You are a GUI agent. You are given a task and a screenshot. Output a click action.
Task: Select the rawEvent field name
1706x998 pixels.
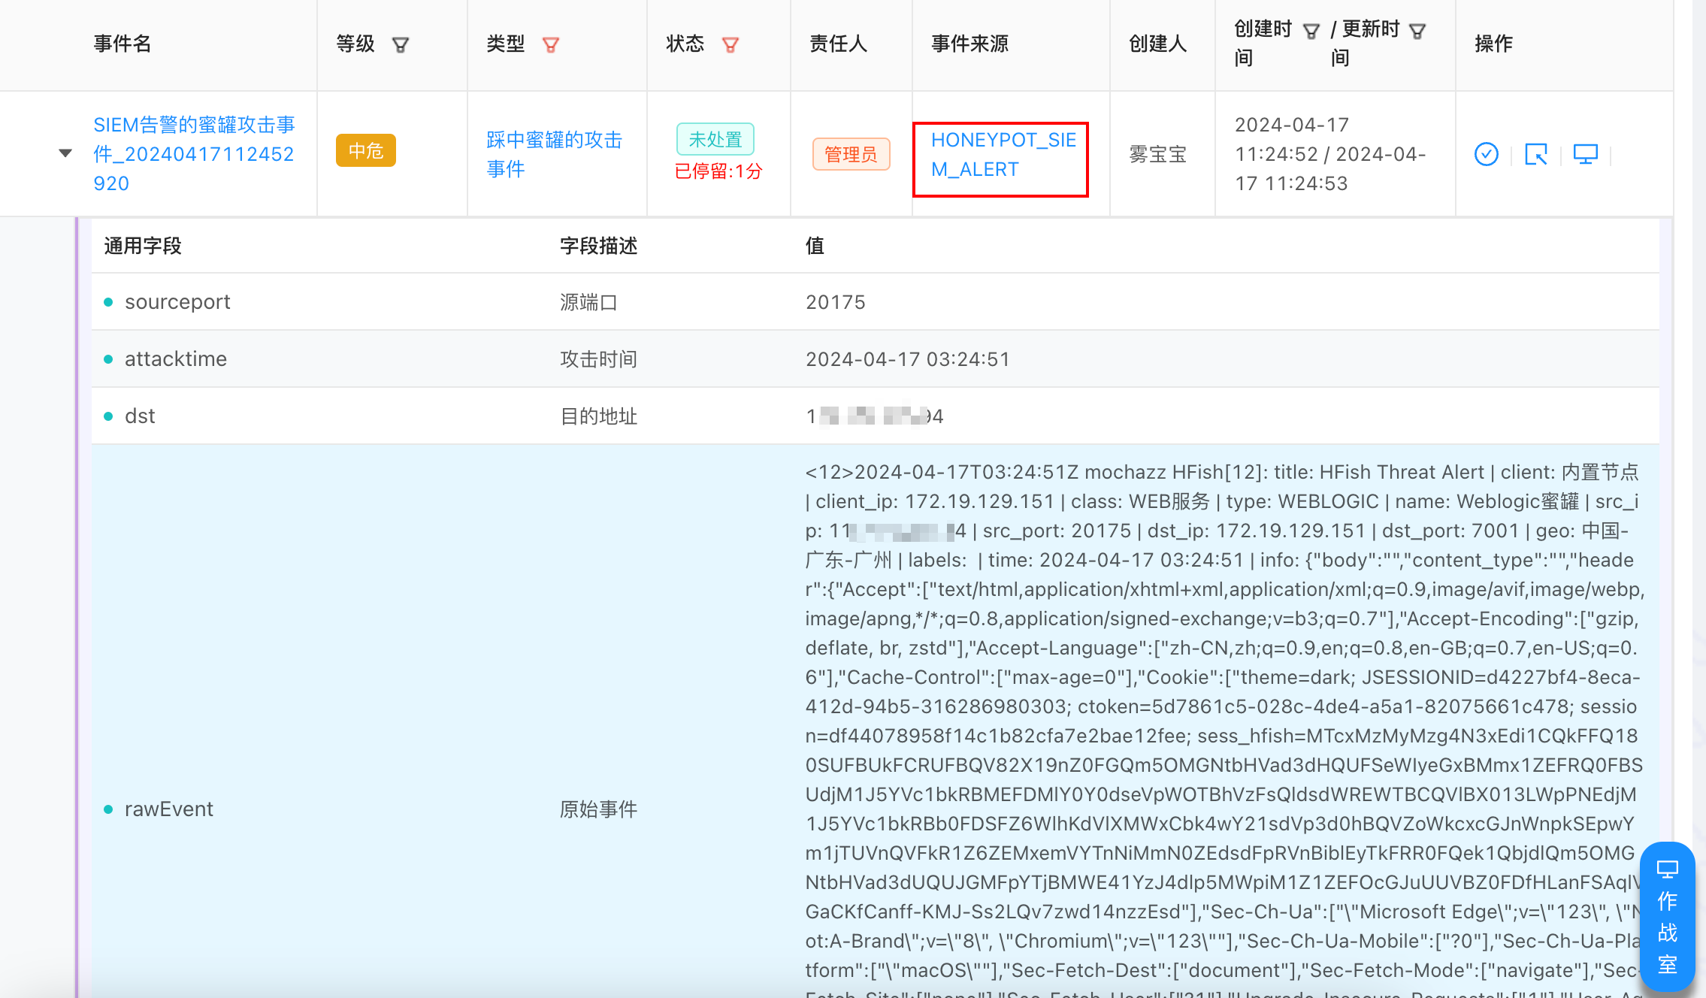click(x=169, y=809)
